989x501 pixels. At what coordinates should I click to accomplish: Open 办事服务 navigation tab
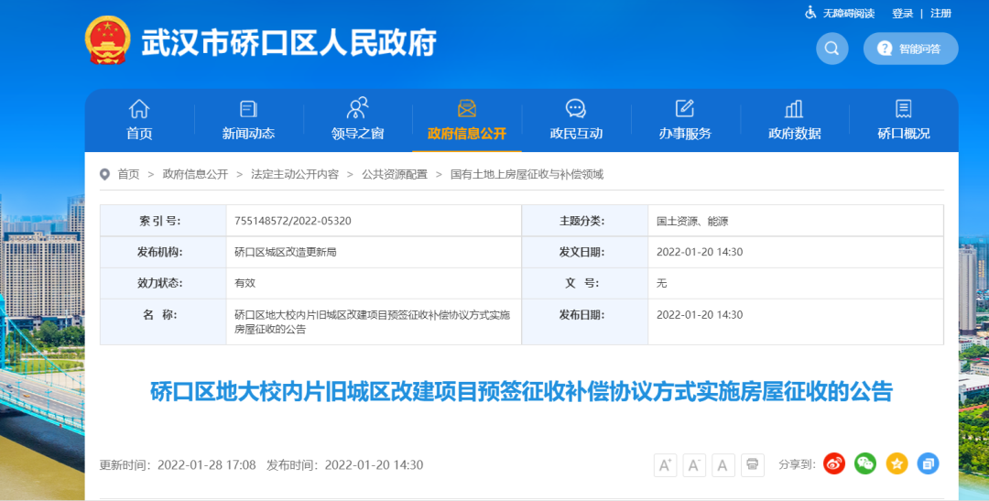685,120
